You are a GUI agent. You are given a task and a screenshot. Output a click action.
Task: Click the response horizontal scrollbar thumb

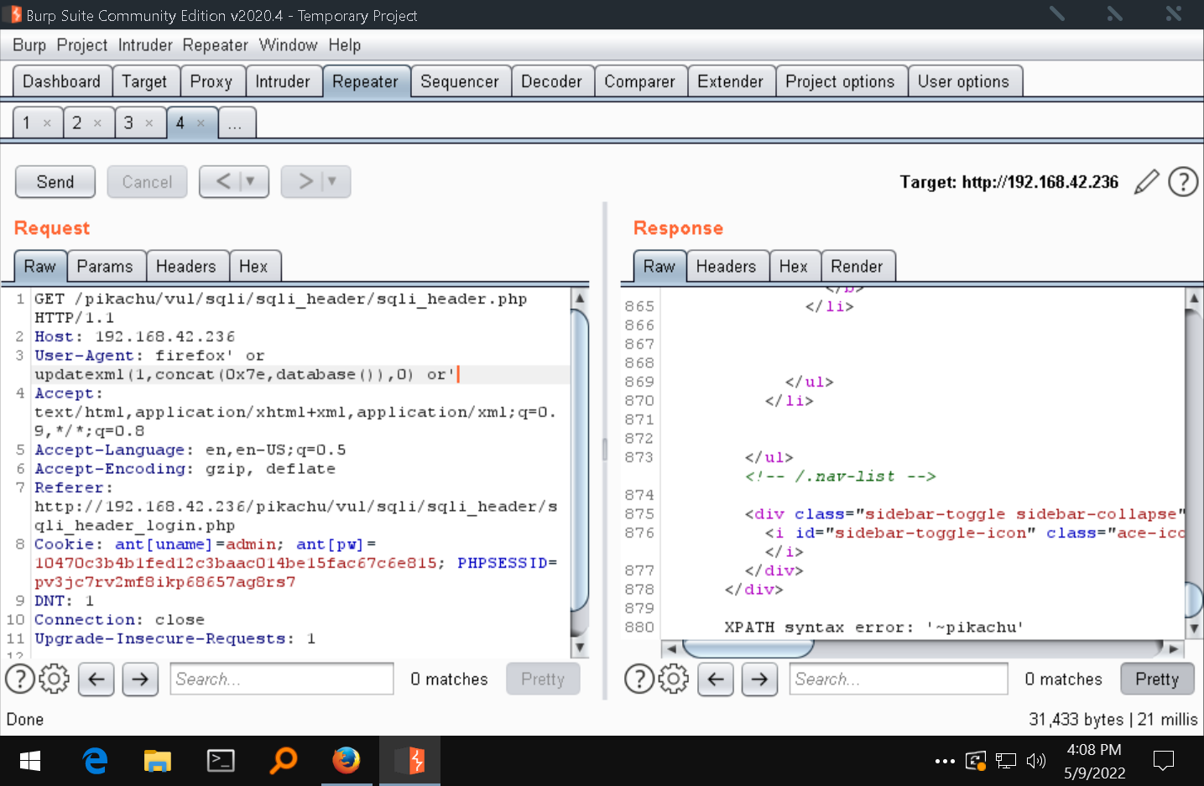point(748,648)
